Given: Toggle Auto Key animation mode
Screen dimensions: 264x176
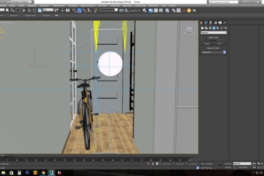Looking at the screenshot, I should (228, 164).
